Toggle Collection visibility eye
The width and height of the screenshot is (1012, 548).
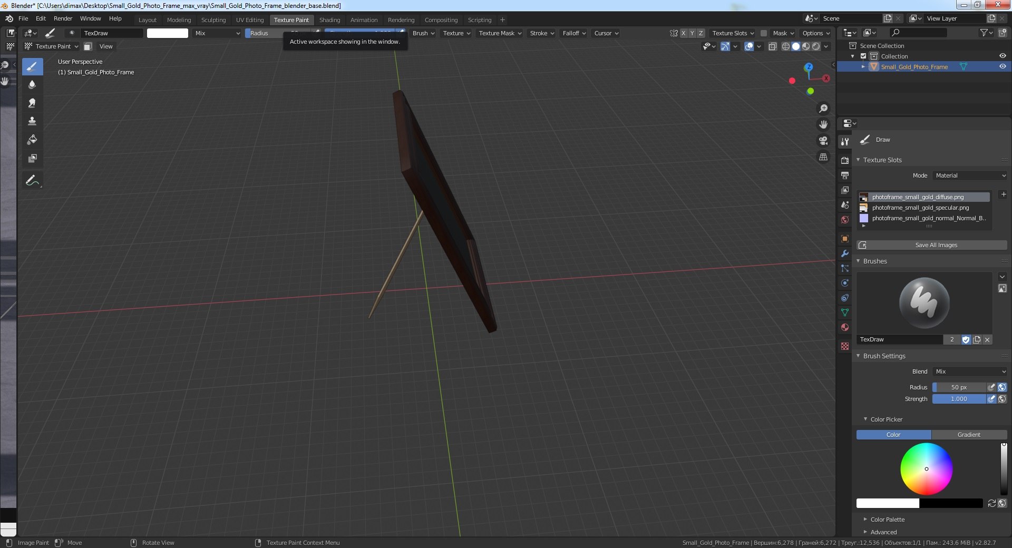coord(1002,56)
